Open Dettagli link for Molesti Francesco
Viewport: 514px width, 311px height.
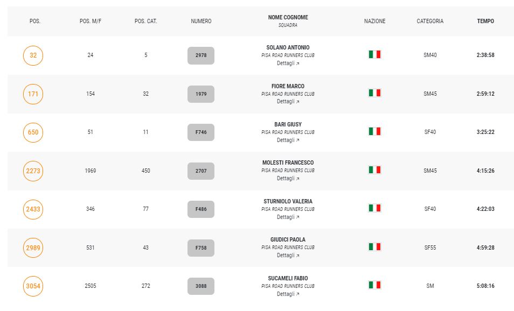tap(288, 179)
